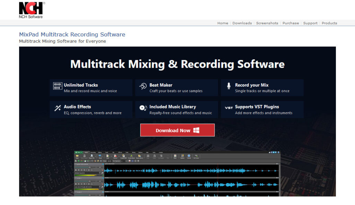355x205 pixels.
Task: Click the Save Project icon in MixPad toolbar
Action: (85, 157)
